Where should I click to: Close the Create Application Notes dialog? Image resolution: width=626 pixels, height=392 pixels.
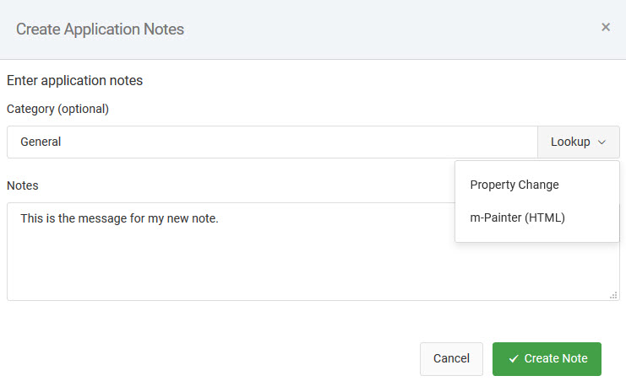[605, 27]
